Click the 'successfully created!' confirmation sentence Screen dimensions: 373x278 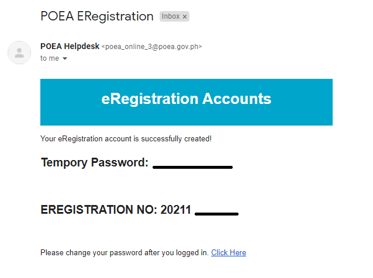(126, 139)
